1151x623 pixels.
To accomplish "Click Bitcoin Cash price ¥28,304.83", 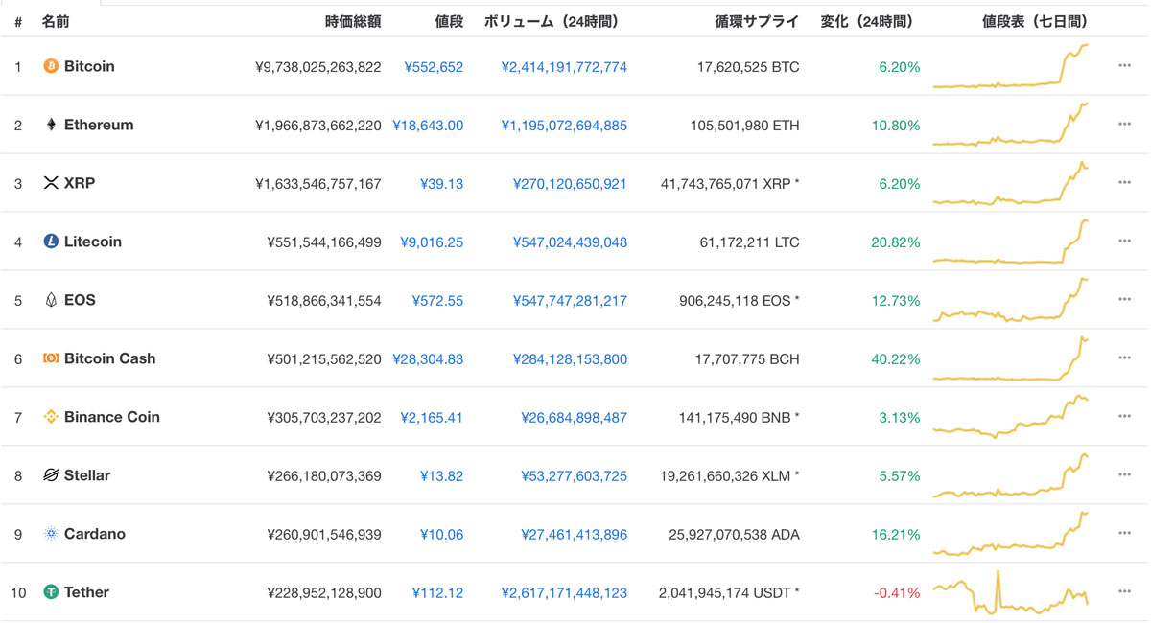I will (428, 359).
